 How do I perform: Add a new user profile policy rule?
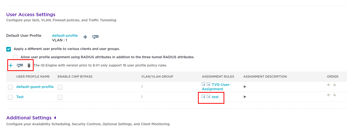point(11,65)
